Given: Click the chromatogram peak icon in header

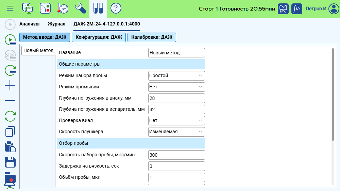Looking at the screenshot, I should tap(297, 8).
